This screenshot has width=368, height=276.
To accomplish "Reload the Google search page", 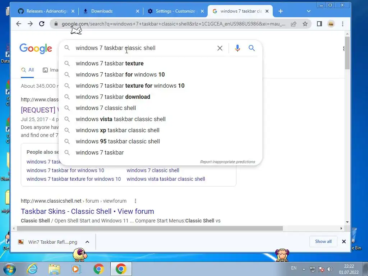I will [42, 24].
